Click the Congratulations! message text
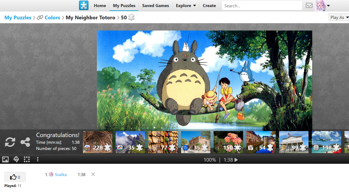Screen dimensions: 349x193 58,135
